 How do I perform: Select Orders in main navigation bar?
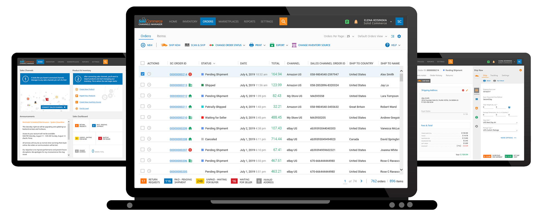pyautogui.click(x=208, y=21)
